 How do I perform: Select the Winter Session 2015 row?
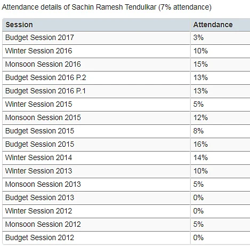[126, 105]
